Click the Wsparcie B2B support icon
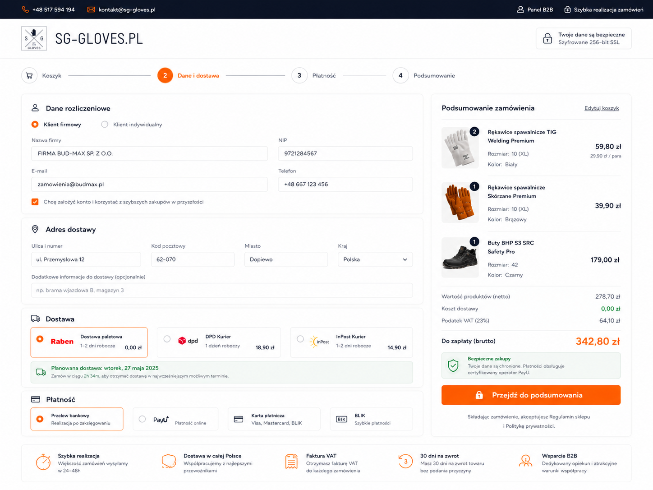Viewport: 653px width, 490px height. point(525,461)
